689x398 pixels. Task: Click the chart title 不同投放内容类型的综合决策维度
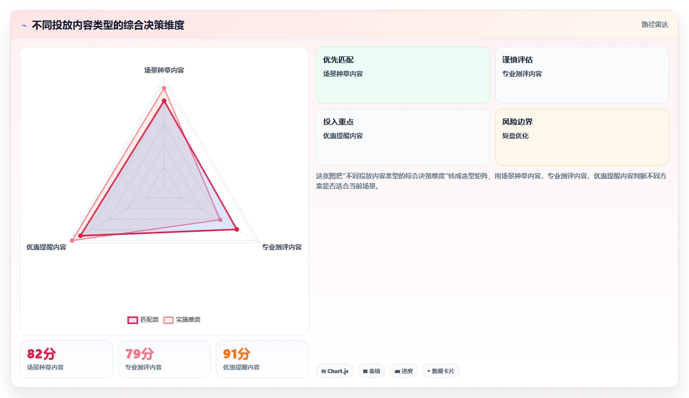[108, 25]
